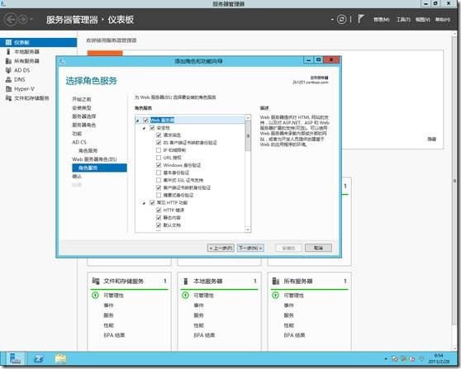Uncheck the 静态内容 checkbox
This screenshot has height=369, width=461.
(x=159, y=218)
